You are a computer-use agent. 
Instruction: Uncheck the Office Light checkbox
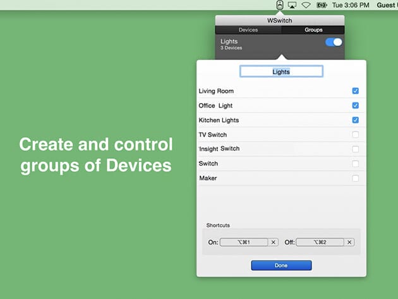[355, 106]
